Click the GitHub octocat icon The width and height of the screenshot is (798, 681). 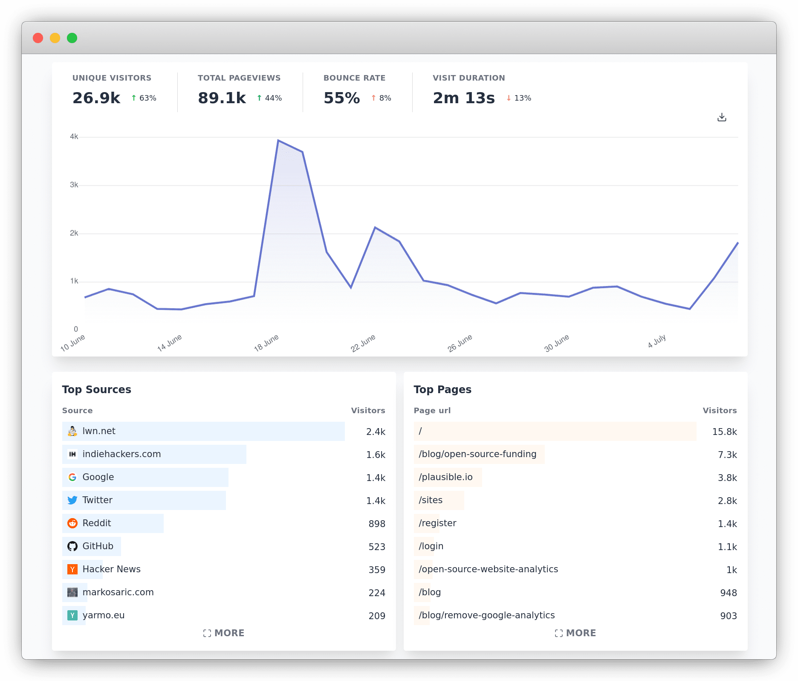[x=72, y=546]
